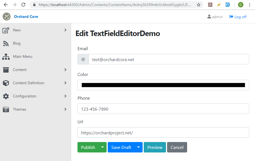Click the Content archive box icon
Screen dimensions: 255x161
coord(6,70)
